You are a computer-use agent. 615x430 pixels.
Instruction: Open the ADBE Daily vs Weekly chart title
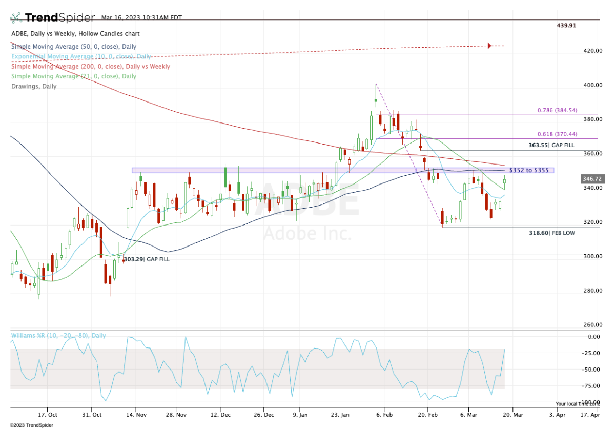75,34
